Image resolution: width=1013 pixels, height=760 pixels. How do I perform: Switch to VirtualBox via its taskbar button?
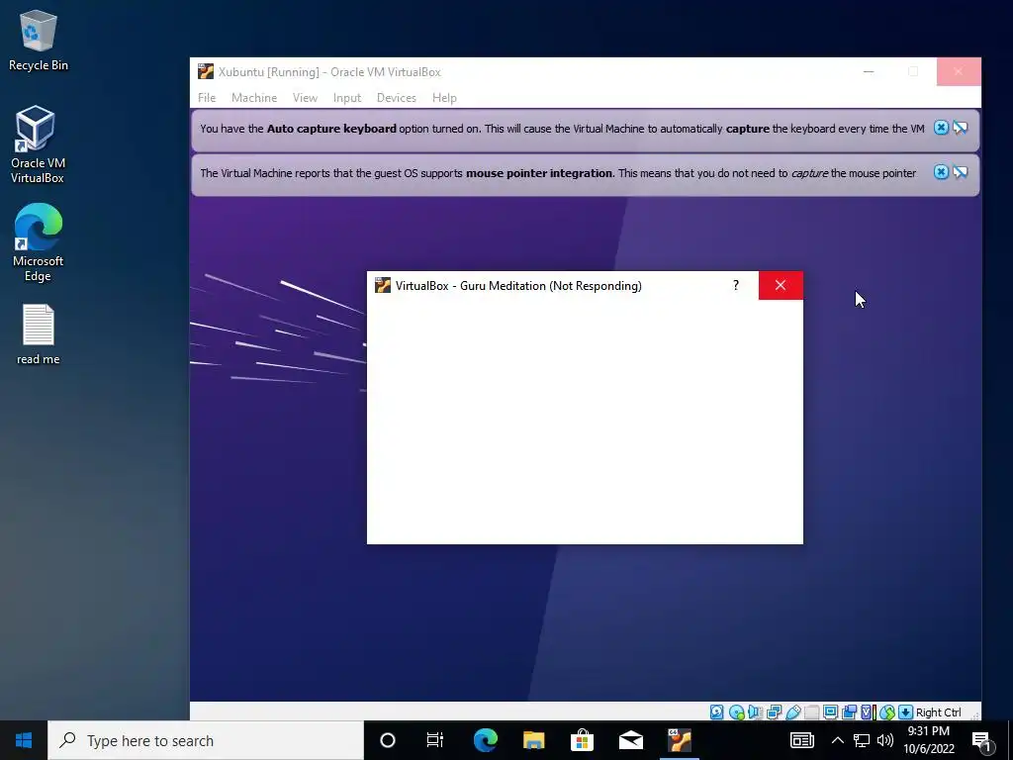point(679,740)
